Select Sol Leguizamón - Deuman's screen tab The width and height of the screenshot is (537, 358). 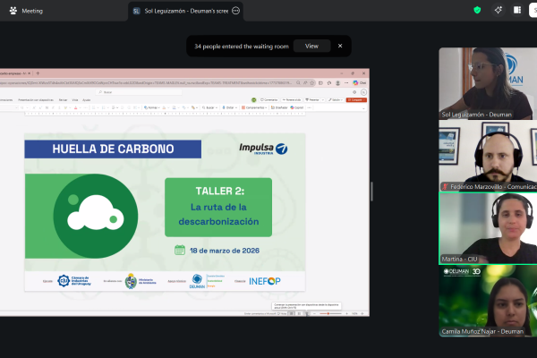pyautogui.click(x=185, y=11)
